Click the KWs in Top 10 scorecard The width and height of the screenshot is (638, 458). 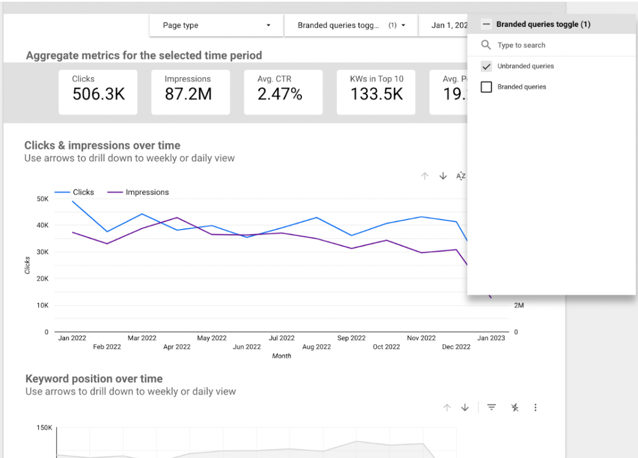[376, 92]
